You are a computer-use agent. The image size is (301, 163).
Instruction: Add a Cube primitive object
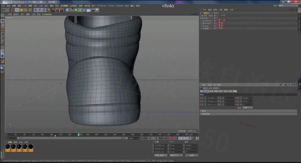point(67,10)
